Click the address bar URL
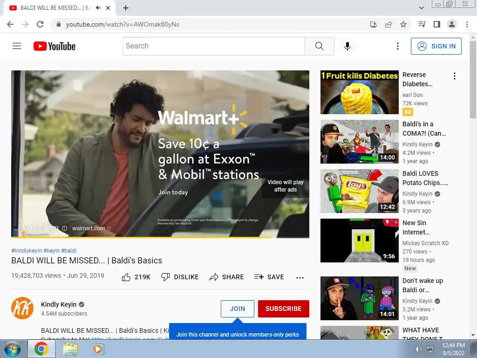 (123, 24)
